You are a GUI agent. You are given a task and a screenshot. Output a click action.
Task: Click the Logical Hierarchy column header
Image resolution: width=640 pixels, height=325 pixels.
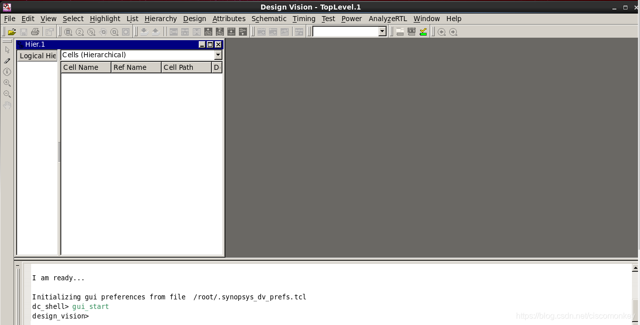[38, 56]
